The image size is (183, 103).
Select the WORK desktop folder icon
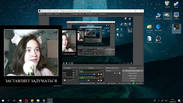point(167,16)
